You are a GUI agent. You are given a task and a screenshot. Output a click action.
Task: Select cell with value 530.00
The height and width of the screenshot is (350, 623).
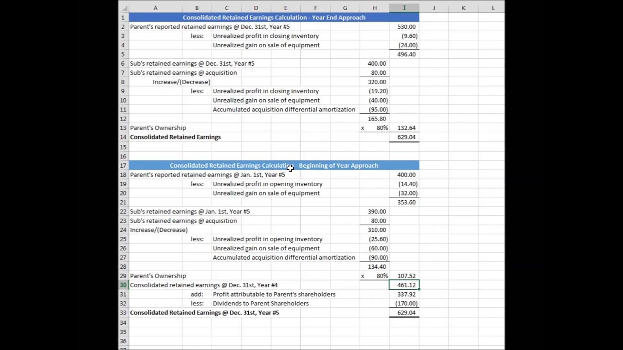coord(404,27)
